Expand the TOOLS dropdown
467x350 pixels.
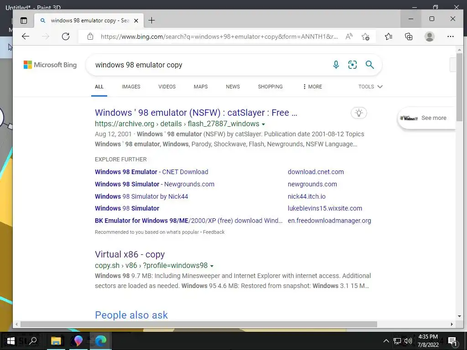(x=370, y=87)
